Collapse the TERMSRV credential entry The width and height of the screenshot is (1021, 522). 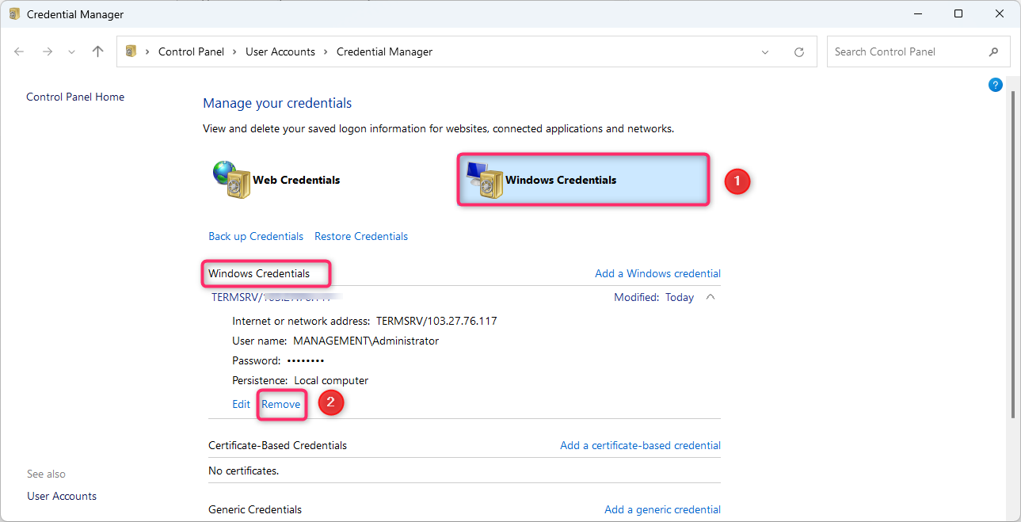[x=711, y=297]
